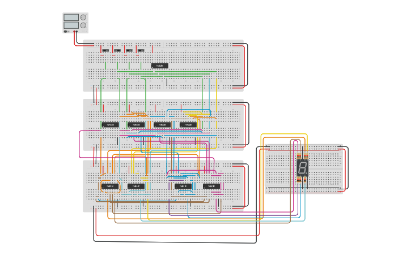Select the pink wire looping left of middle breadboard
Image resolution: width=411 pixels, height=256 pixels.
(79, 144)
